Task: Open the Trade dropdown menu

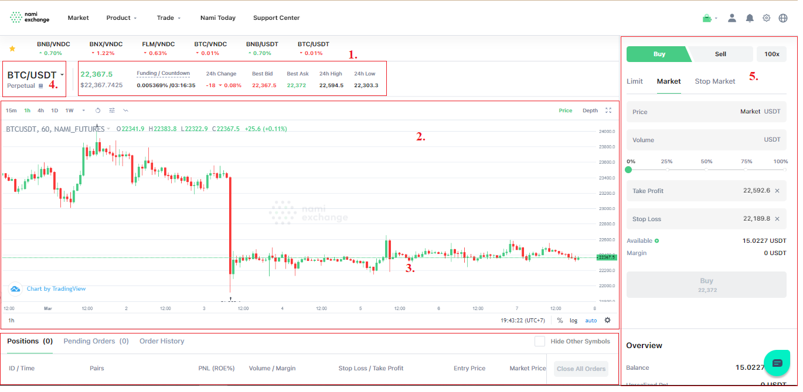Action: click(169, 18)
